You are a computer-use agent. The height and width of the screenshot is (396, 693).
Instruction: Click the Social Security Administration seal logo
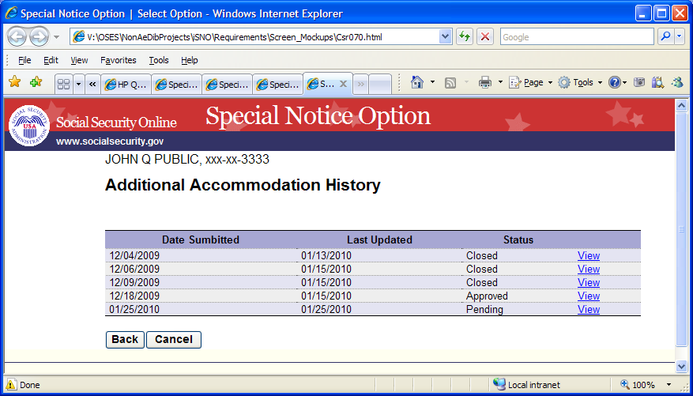(29, 126)
